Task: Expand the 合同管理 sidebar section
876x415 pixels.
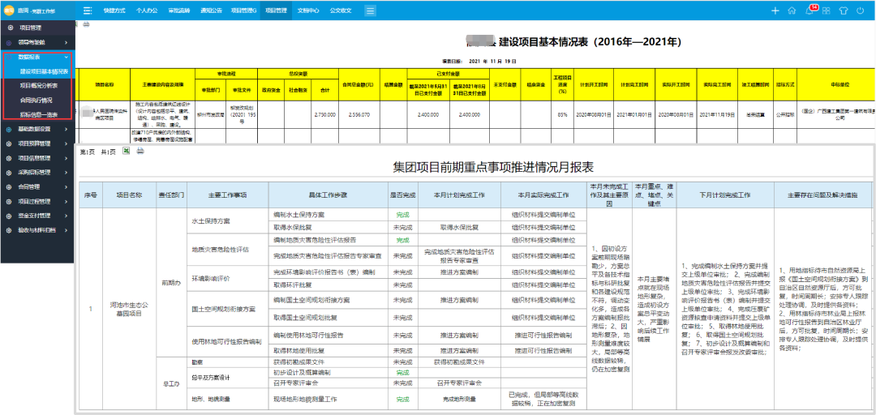Action: pos(35,186)
